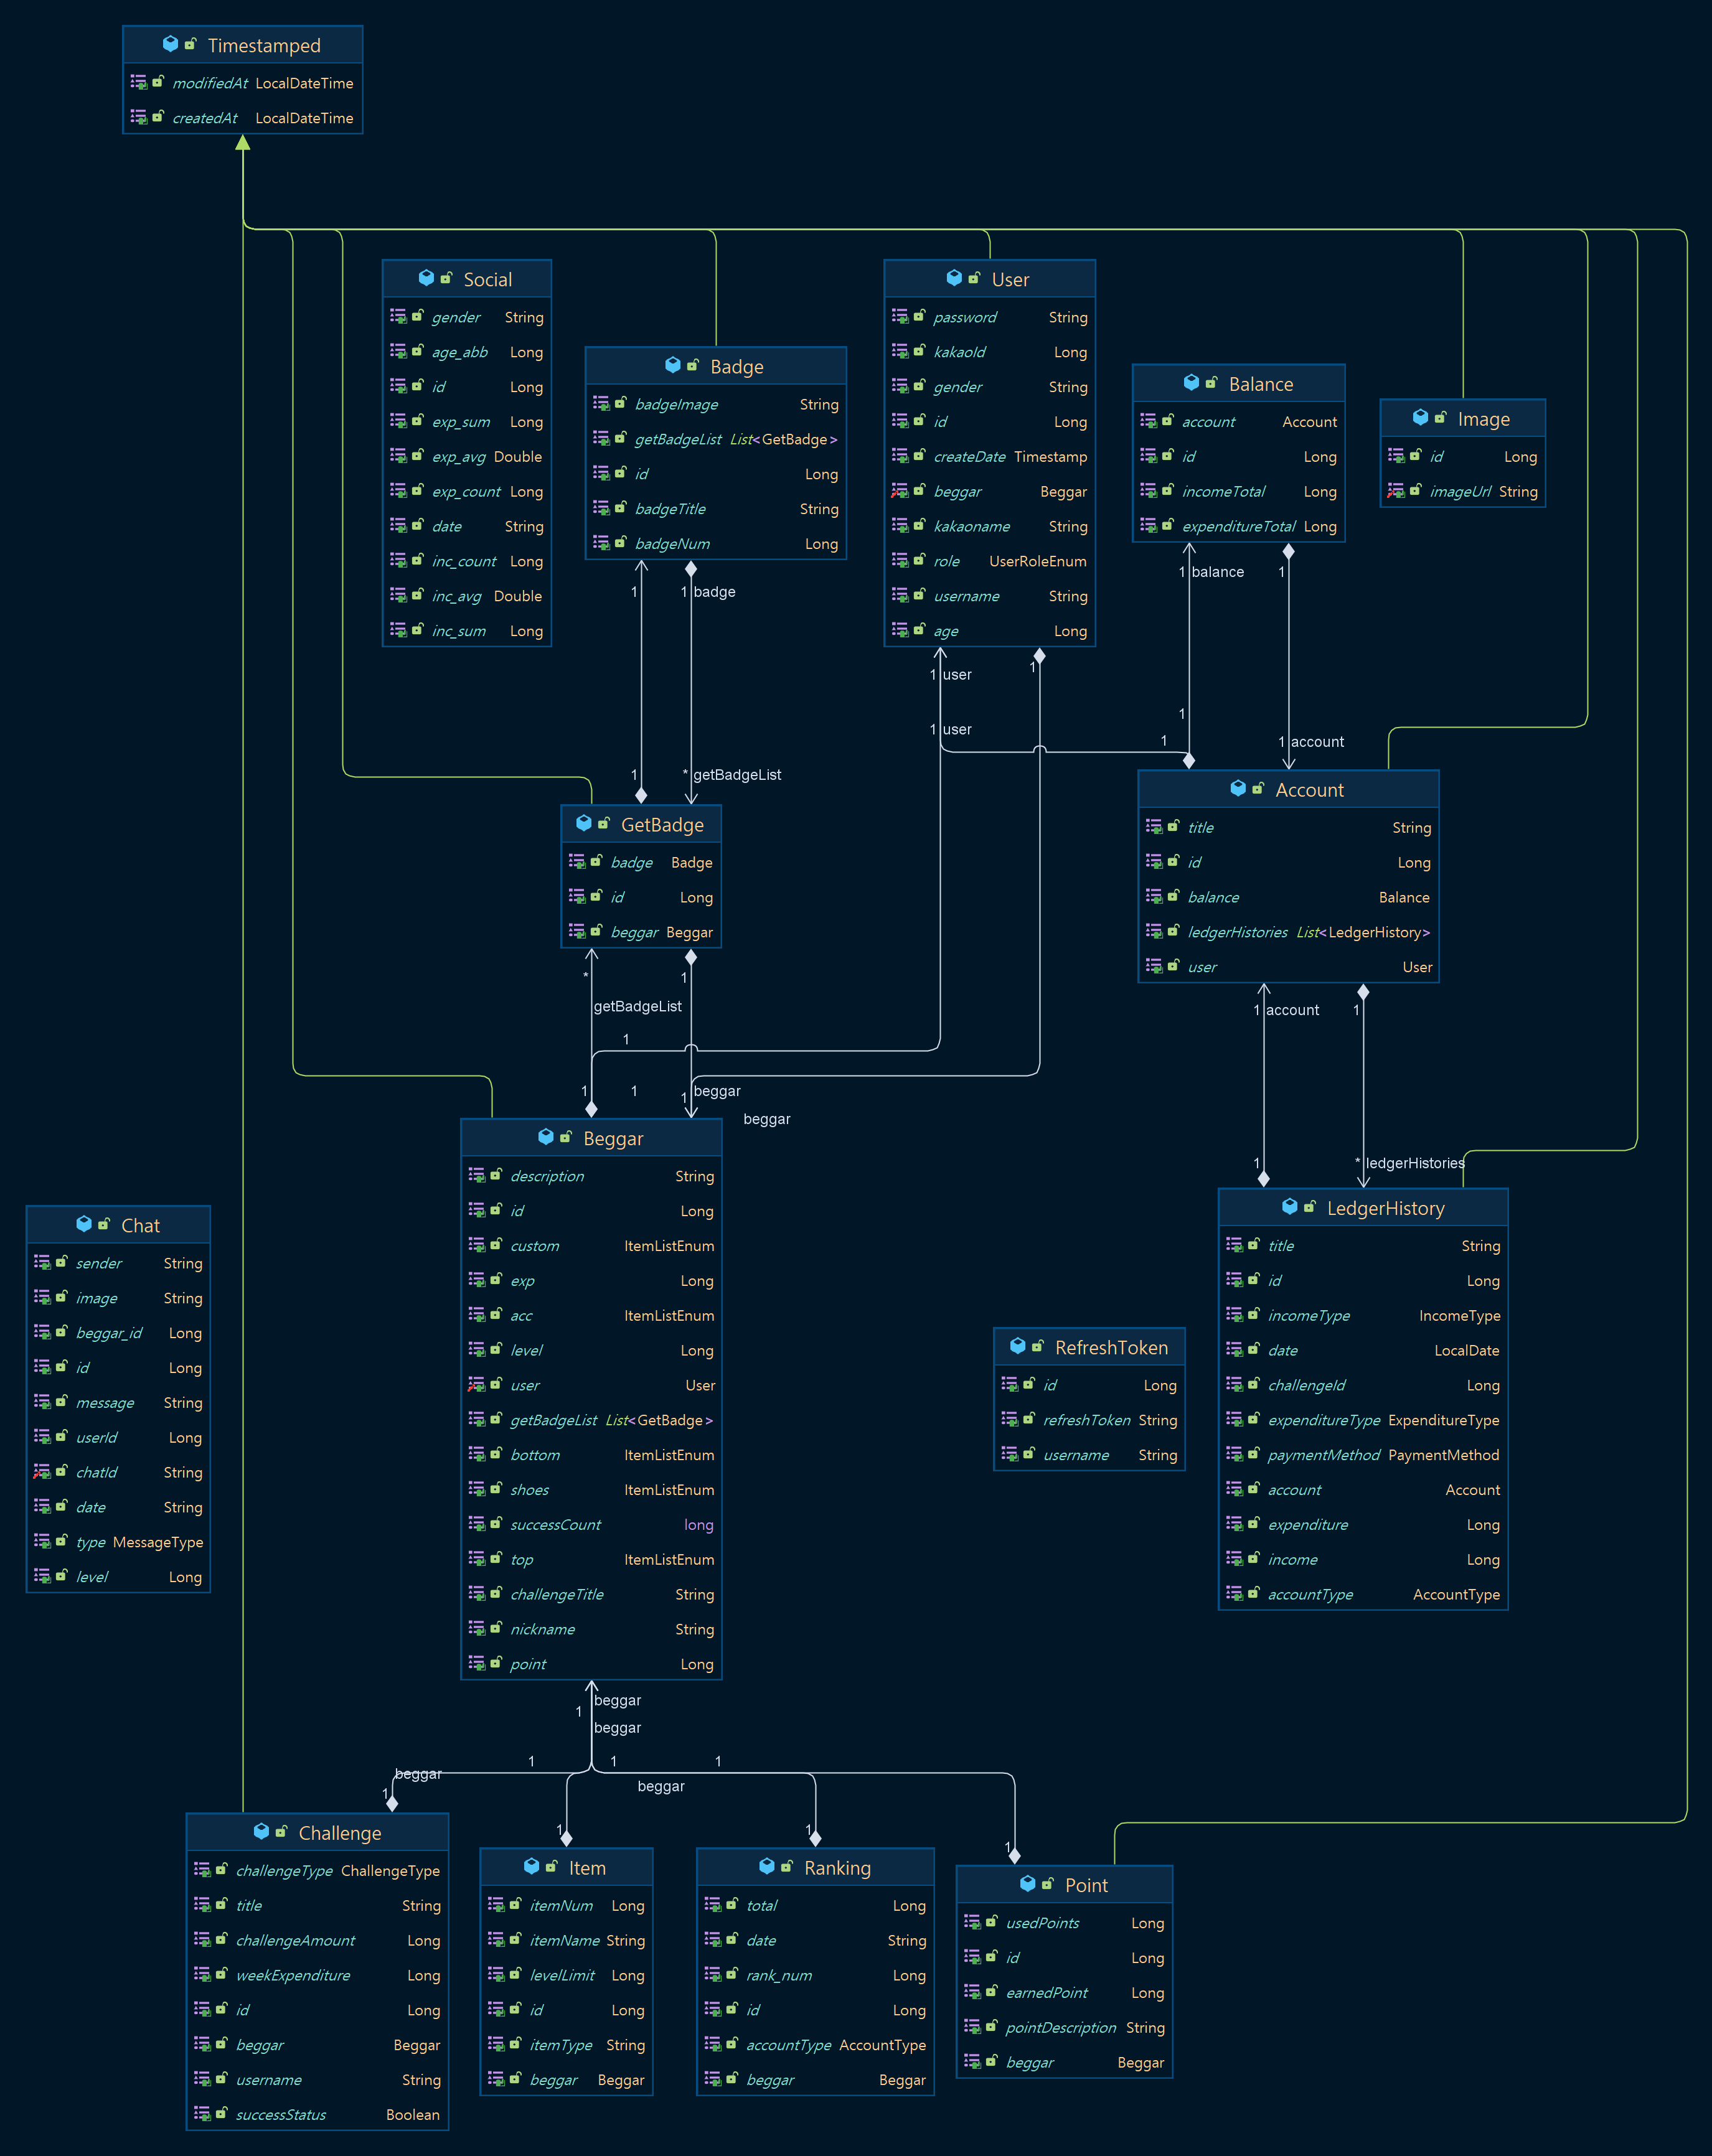Click the getBadgeList relationship label near GetBadge
The width and height of the screenshot is (1712, 2156).
(x=638, y=1006)
